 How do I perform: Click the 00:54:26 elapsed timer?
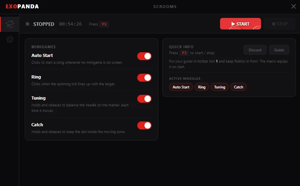point(70,24)
